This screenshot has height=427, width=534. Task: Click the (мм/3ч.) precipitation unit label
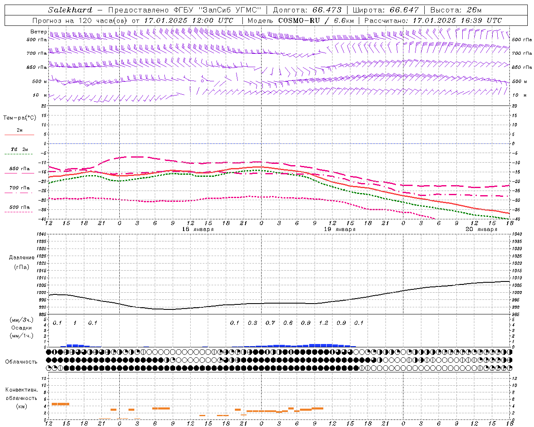(x=22, y=320)
